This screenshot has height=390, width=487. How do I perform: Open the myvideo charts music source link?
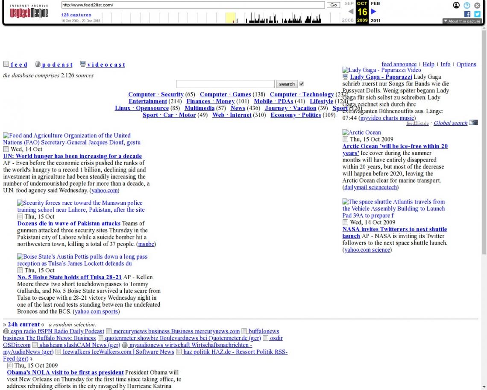[x=387, y=118]
